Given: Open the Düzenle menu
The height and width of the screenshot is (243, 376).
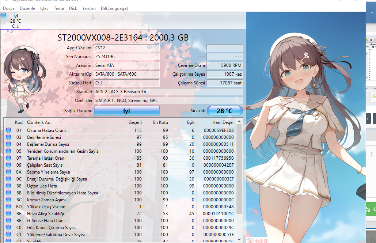Looking at the screenshot, I should pyautogui.click(x=27, y=8).
